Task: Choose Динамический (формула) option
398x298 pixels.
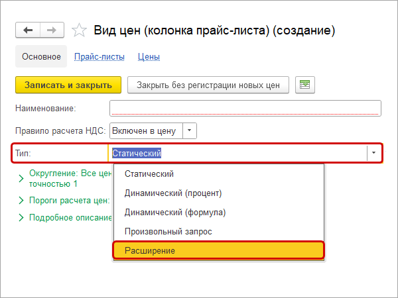Action: click(175, 213)
